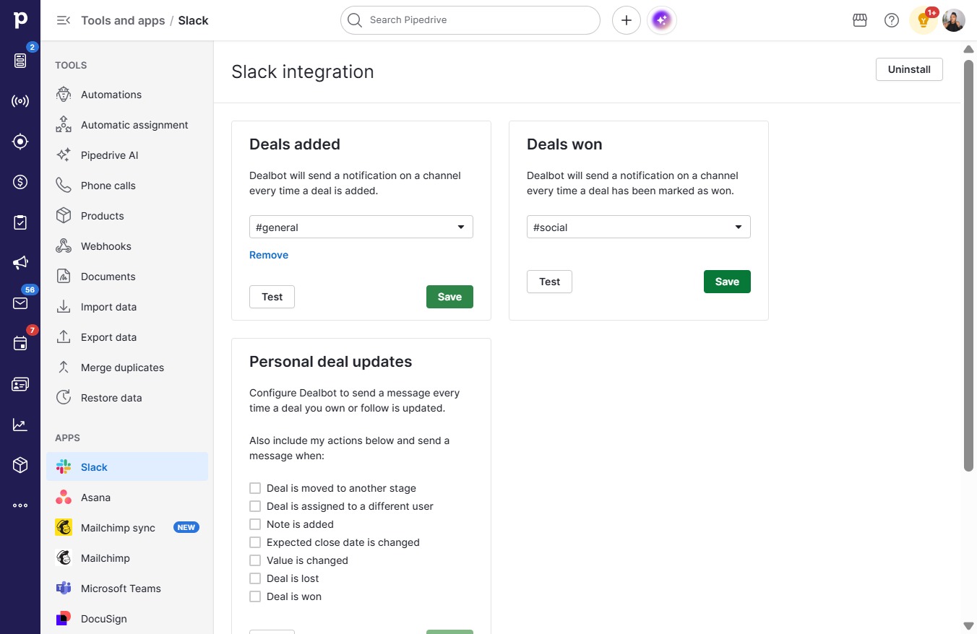Open the Pipedrive logo home icon

[x=20, y=20]
